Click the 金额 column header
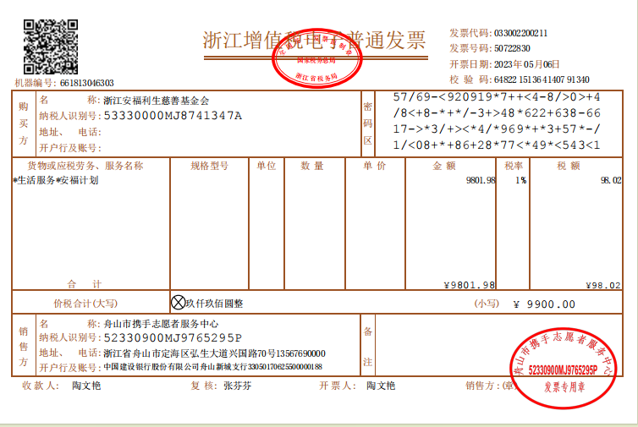The image size is (638, 427). click(x=444, y=166)
